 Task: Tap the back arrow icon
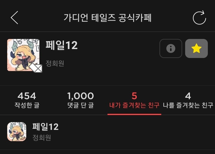tap(14, 18)
